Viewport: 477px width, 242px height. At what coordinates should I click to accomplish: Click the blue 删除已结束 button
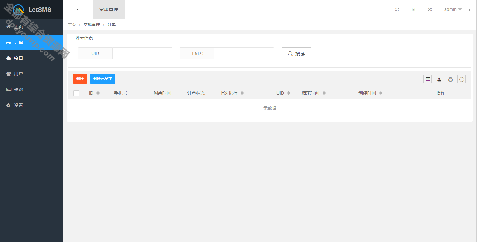point(103,79)
